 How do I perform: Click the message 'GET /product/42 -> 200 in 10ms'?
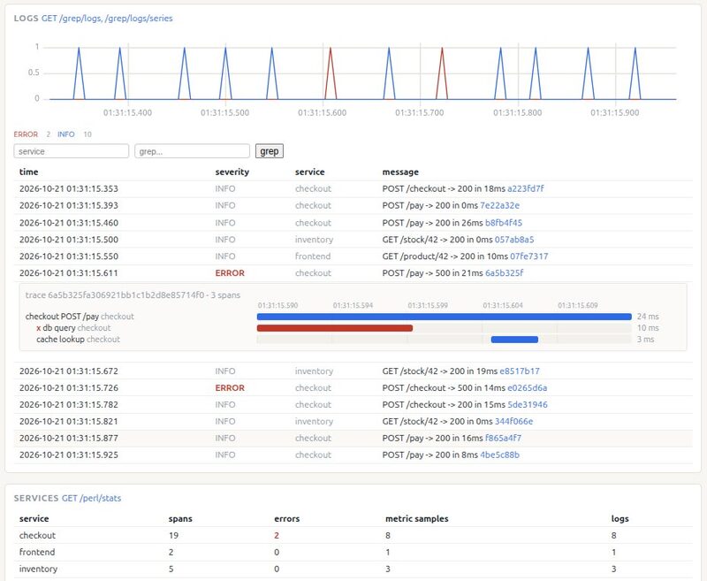[x=445, y=256]
